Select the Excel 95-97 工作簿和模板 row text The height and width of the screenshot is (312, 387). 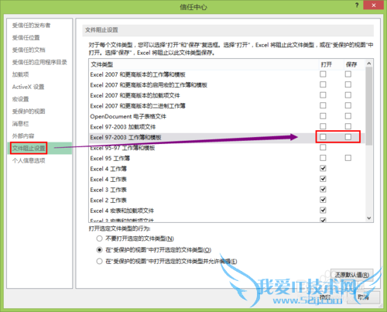click(x=122, y=148)
